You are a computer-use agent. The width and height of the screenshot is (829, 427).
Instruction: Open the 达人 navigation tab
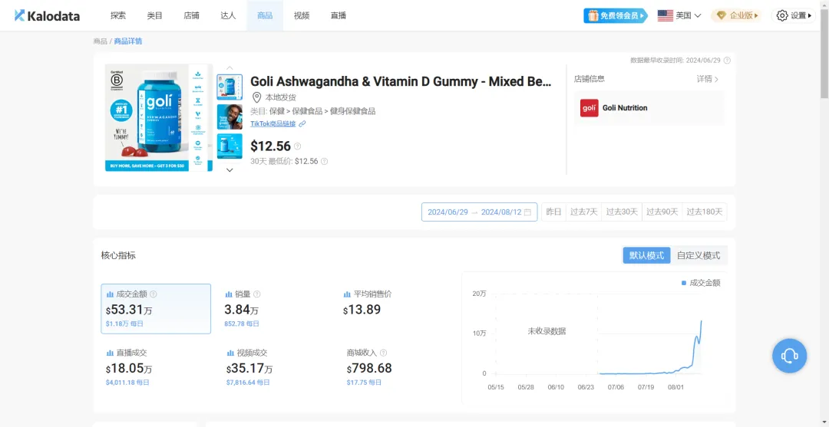(228, 15)
